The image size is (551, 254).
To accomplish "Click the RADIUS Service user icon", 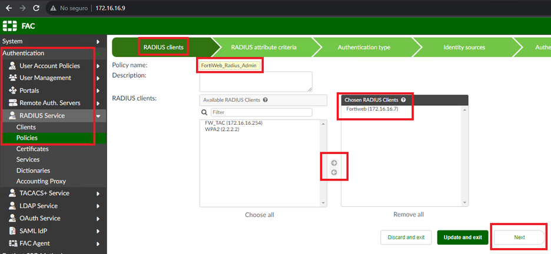I will click(x=12, y=115).
